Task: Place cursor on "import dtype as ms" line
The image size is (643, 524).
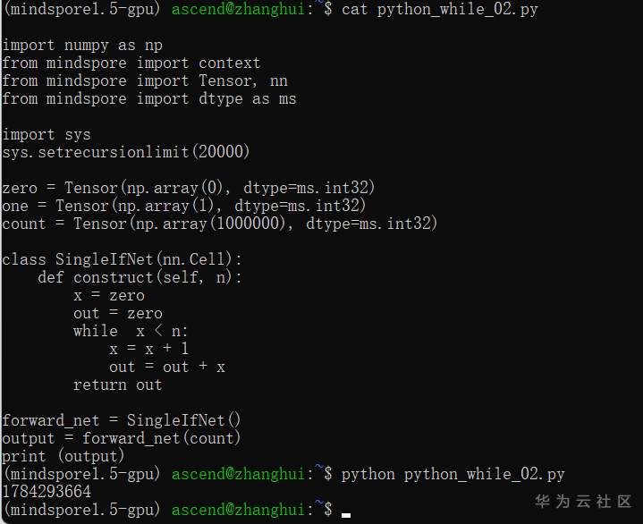Action: pyautogui.click(x=148, y=98)
